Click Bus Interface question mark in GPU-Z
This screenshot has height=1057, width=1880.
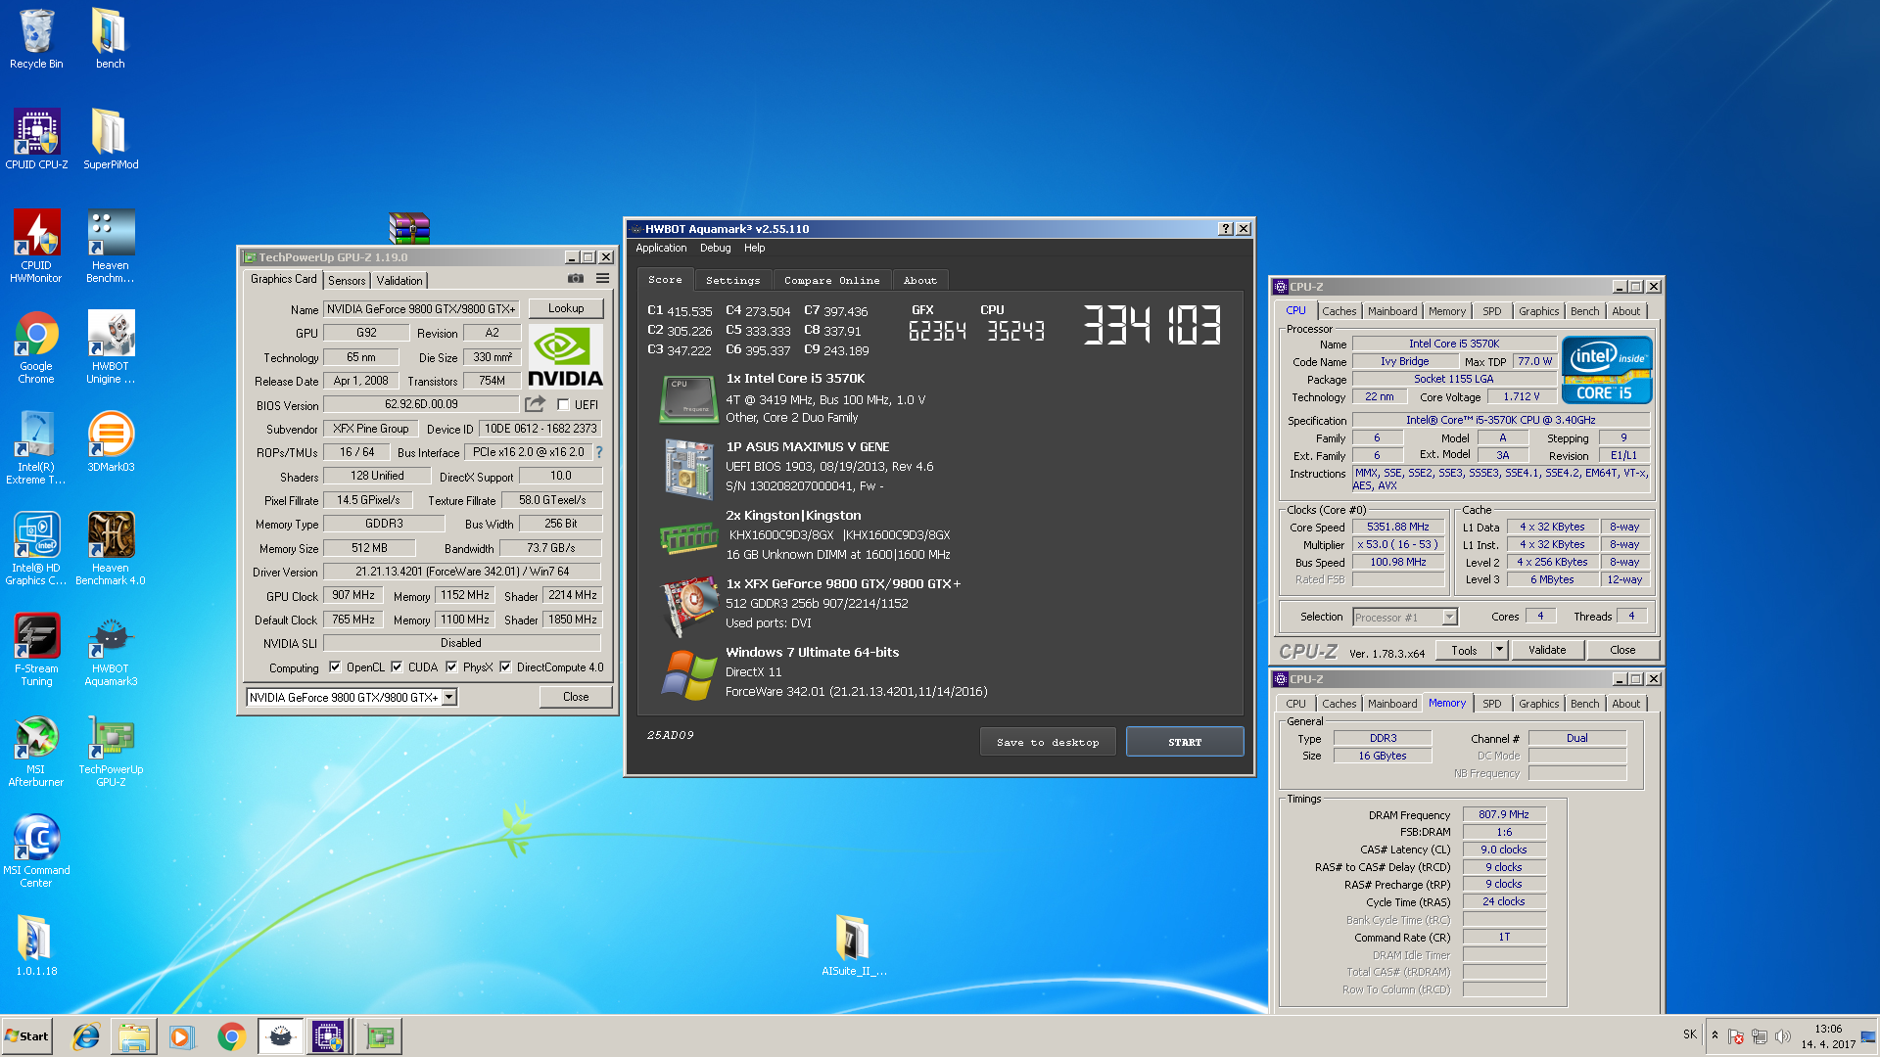[x=599, y=452]
